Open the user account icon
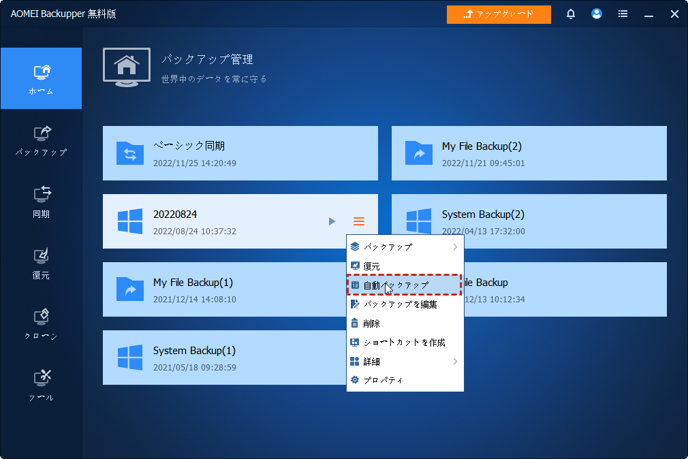 (x=596, y=14)
